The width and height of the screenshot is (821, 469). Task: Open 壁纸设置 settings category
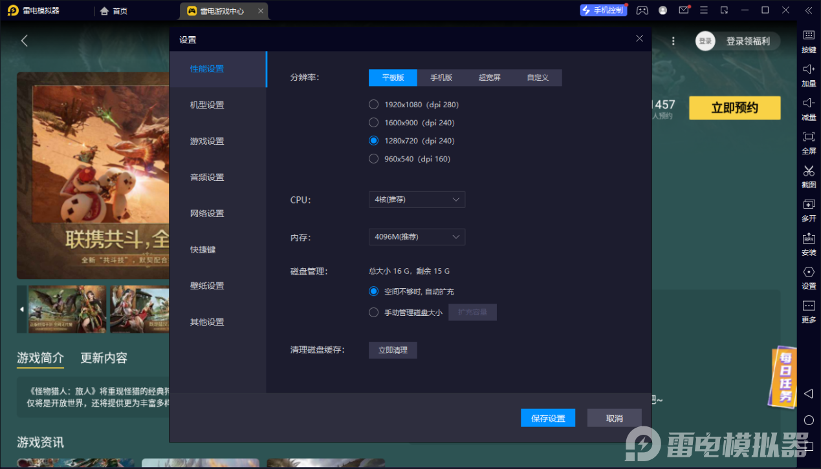pos(218,286)
